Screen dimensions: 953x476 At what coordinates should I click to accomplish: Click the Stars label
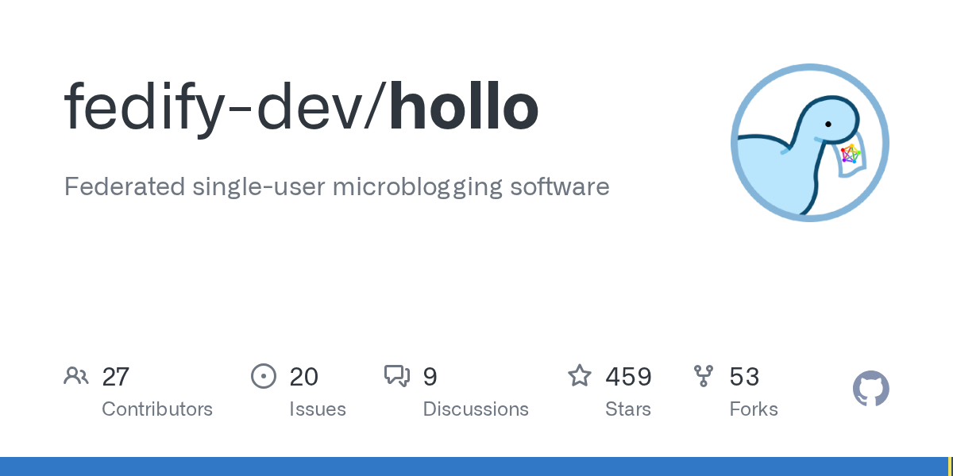(x=628, y=409)
